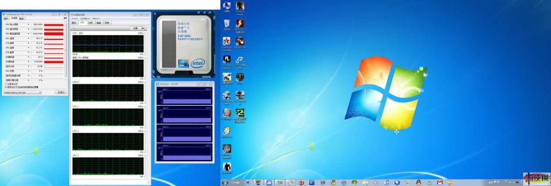Screen dimensions: 551x186
Task: Open the Computer desktop icon
Action: pos(227,6)
